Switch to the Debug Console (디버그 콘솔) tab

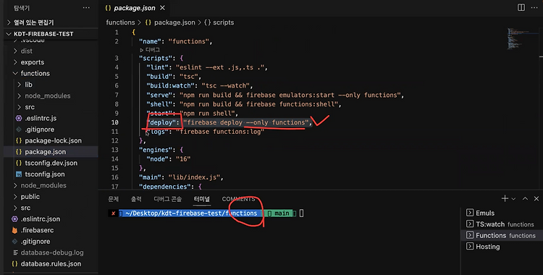(x=168, y=199)
